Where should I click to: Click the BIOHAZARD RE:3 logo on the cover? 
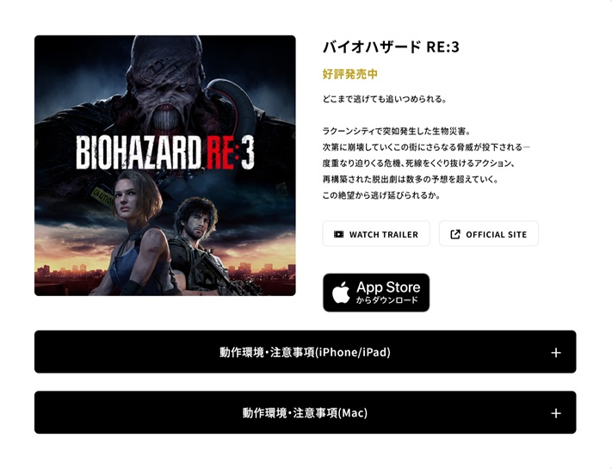click(165, 152)
